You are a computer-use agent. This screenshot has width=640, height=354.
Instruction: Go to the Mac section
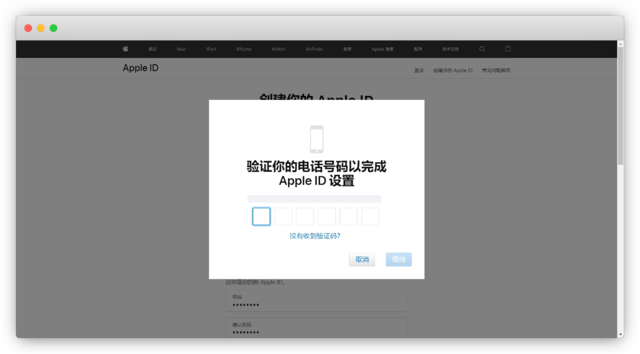(181, 49)
